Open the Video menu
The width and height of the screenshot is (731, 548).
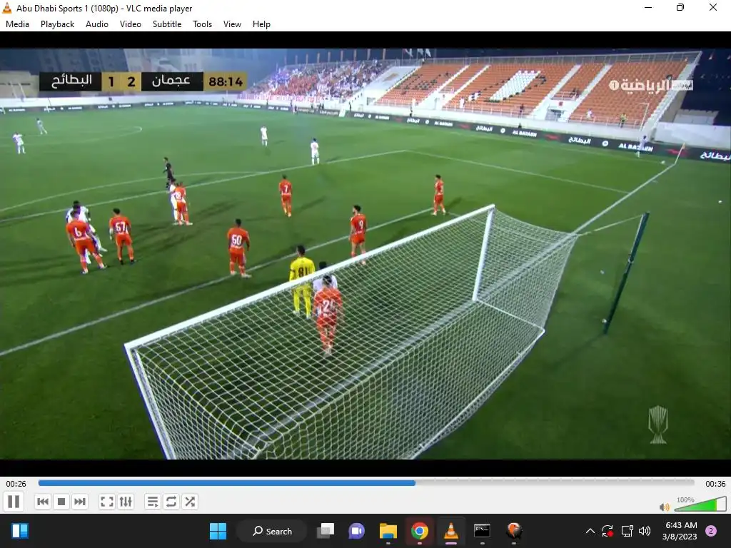coord(131,24)
